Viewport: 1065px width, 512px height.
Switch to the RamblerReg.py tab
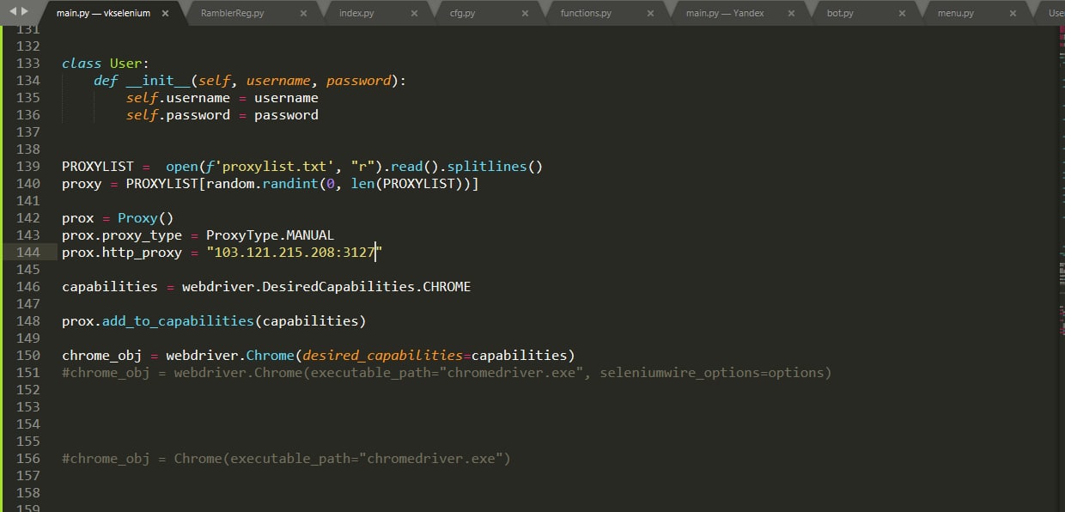232,14
